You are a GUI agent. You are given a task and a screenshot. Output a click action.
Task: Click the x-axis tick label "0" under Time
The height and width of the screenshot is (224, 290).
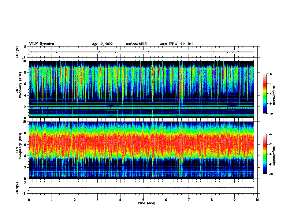[x=29, y=200]
